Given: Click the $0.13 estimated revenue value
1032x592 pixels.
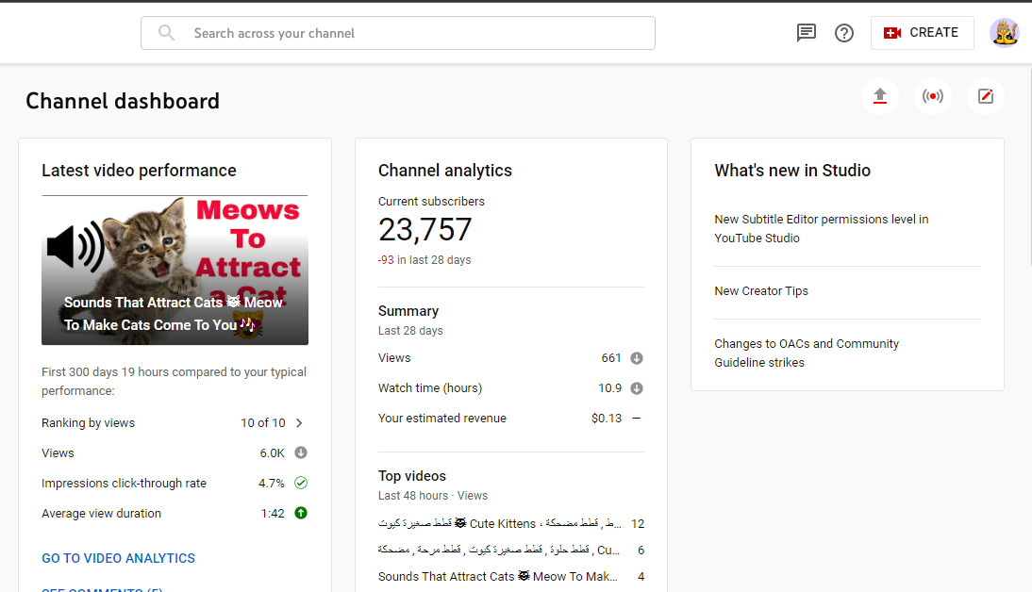Looking at the screenshot, I should pos(607,419).
